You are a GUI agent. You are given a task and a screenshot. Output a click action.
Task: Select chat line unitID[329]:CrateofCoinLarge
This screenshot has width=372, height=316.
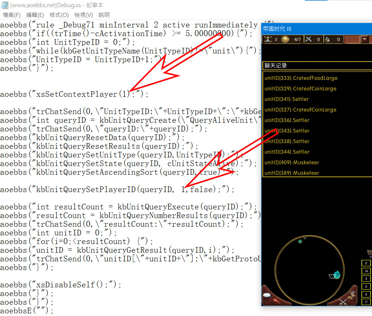coord(300,89)
